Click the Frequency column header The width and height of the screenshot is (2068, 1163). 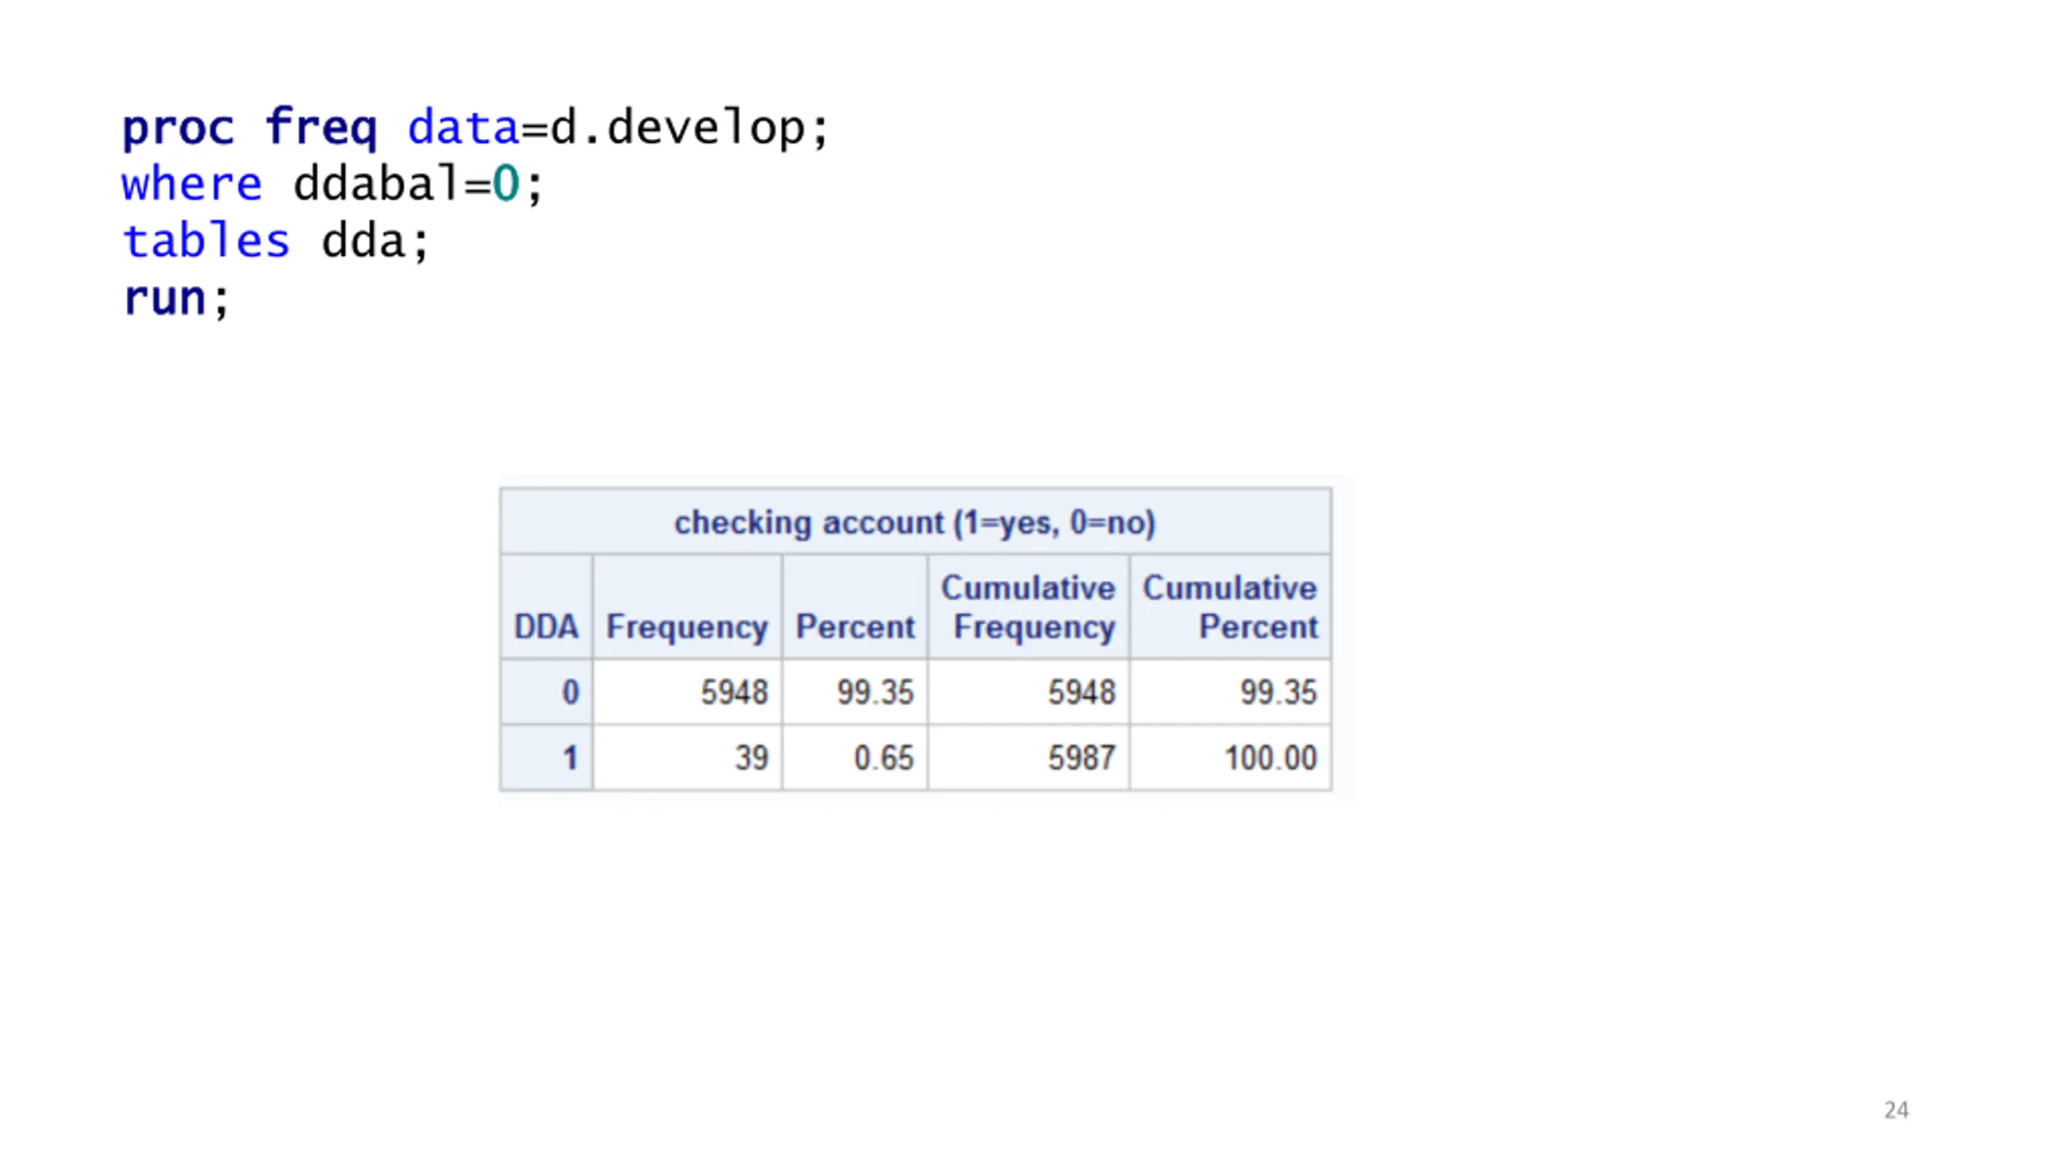687,628
